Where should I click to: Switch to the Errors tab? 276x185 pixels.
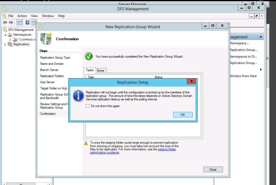tap(101, 71)
